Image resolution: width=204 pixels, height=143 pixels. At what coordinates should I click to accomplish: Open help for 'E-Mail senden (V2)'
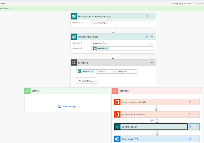(190, 139)
